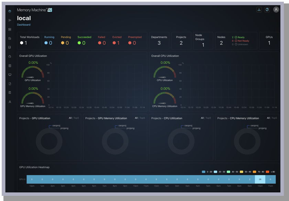The width and height of the screenshot is (289, 201).
Task: Open the briefcase icon in the sidebar
Action: 10,56
